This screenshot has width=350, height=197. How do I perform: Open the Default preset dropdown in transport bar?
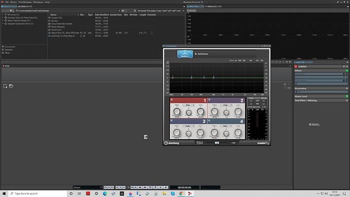click(x=87, y=187)
